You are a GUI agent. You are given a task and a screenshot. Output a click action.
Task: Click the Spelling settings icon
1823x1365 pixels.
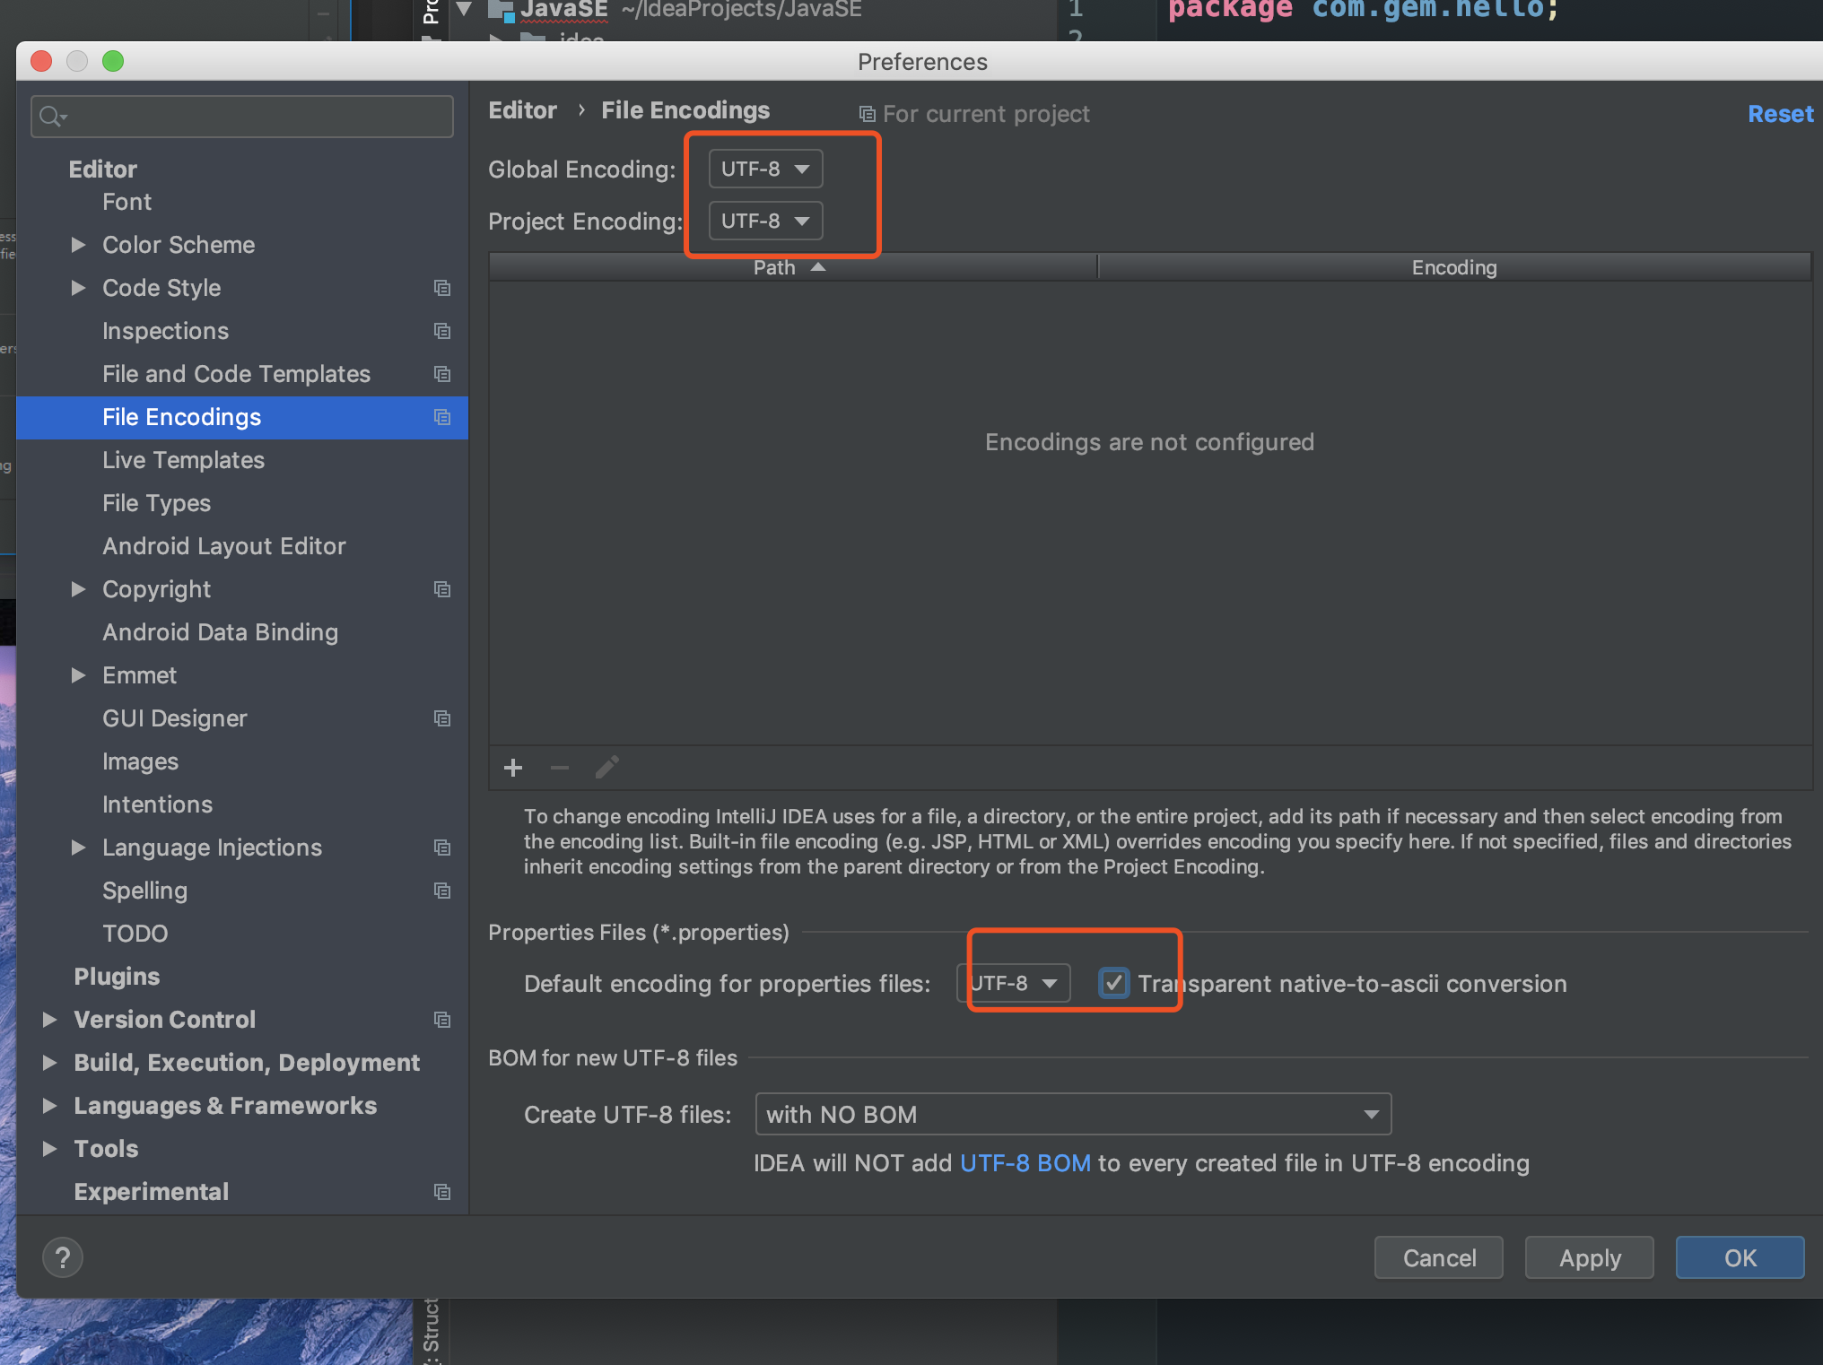443,891
